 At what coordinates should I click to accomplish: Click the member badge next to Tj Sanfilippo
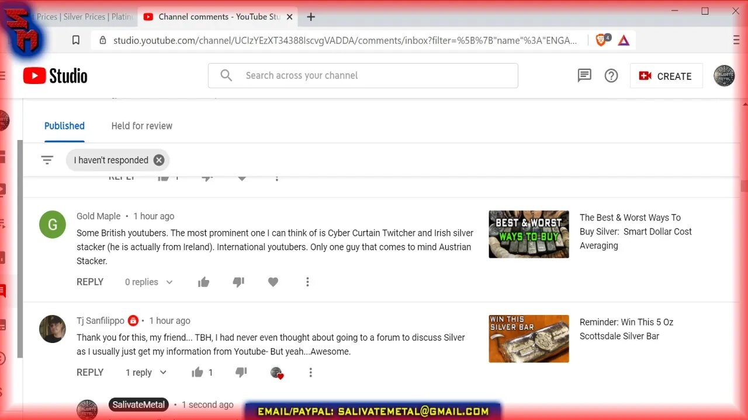point(133,321)
